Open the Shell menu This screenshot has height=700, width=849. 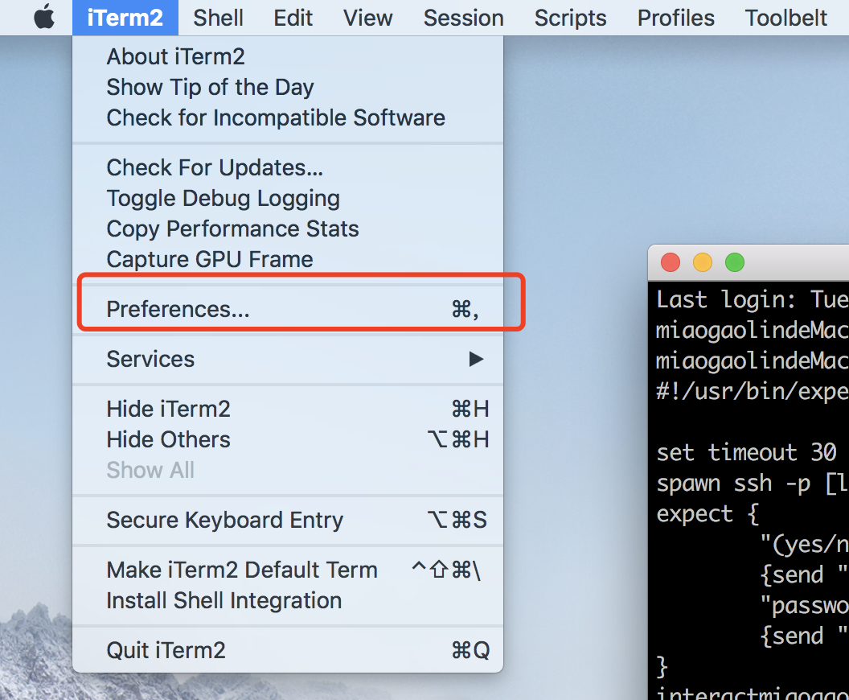pos(218,18)
